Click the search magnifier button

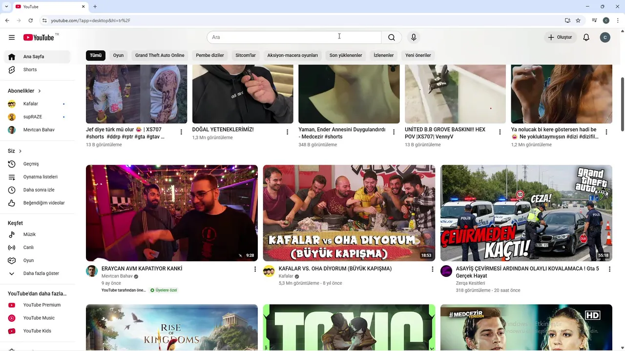[x=392, y=38]
